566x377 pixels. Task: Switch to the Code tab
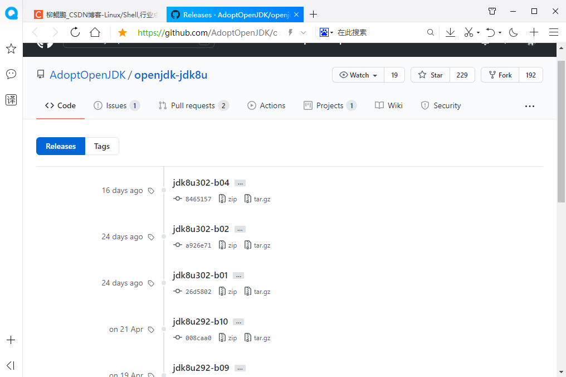(x=60, y=105)
